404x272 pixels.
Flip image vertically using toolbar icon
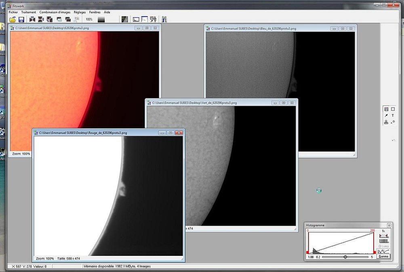tap(41, 19)
